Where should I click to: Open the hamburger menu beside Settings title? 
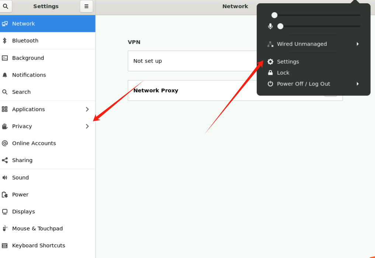point(86,6)
